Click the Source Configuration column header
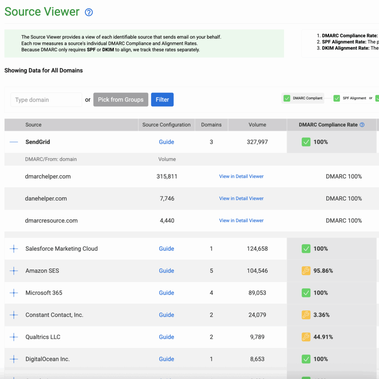The width and height of the screenshot is (379, 379). click(x=166, y=125)
